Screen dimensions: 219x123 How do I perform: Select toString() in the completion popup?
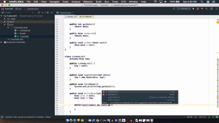pos(140,100)
